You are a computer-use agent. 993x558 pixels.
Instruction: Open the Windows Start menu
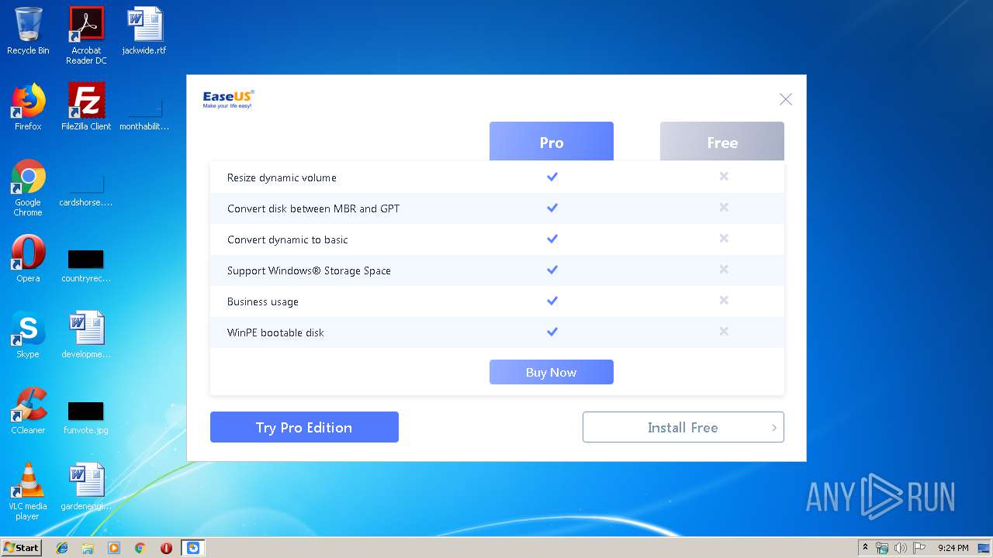21,547
